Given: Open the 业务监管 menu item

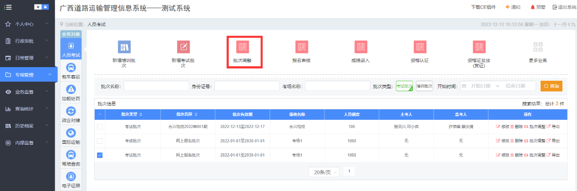Looking at the screenshot, I should pyautogui.click(x=27, y=92).
